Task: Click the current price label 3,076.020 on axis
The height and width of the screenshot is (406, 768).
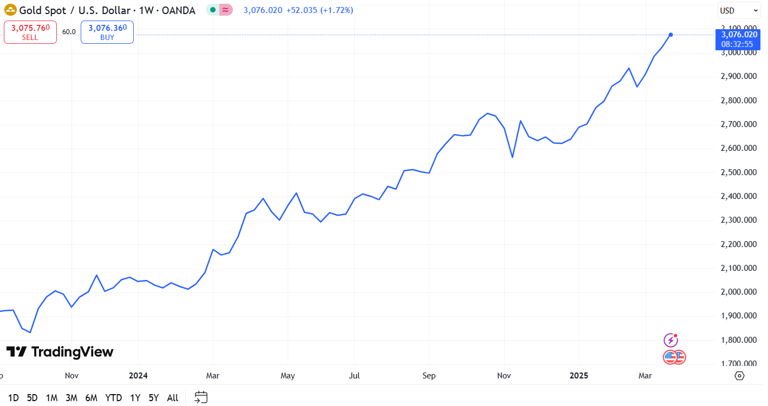Action: pyautogui.click(x=739, y=35)
